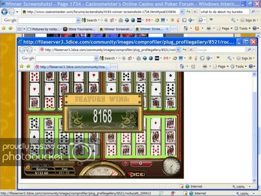Click the outer casinomeister.com address bar
This screenshot has height=196, width=261.
[x=101, y=12]
